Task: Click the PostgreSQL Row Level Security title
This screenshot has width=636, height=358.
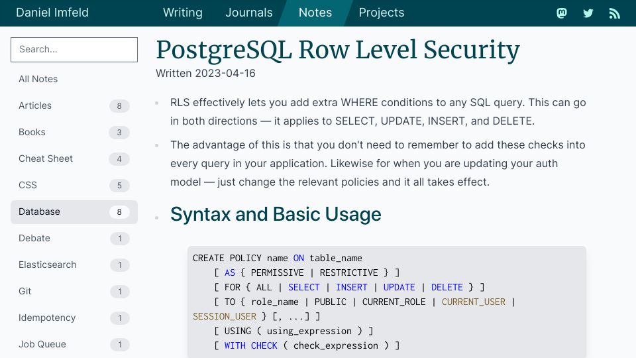Action: [337, 50]
